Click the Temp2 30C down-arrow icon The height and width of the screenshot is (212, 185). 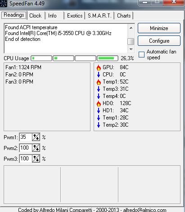(x=99, y=125)
